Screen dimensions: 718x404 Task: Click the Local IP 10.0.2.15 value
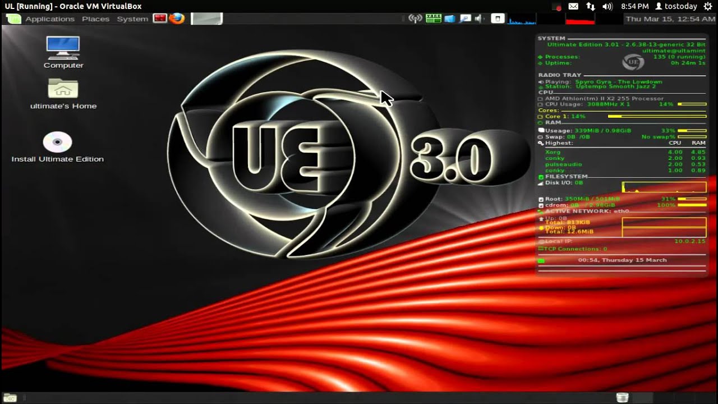pos(690,241)
